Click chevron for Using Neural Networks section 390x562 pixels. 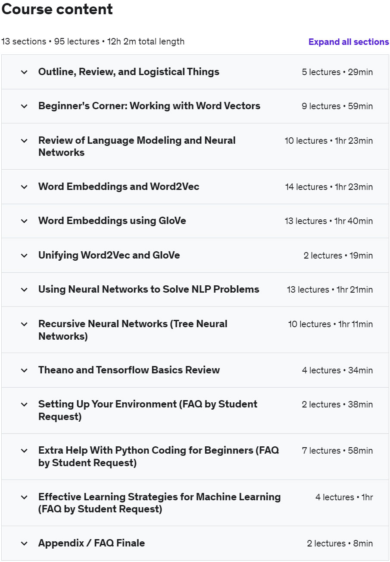pyautogui.click(x=24, y=290)
